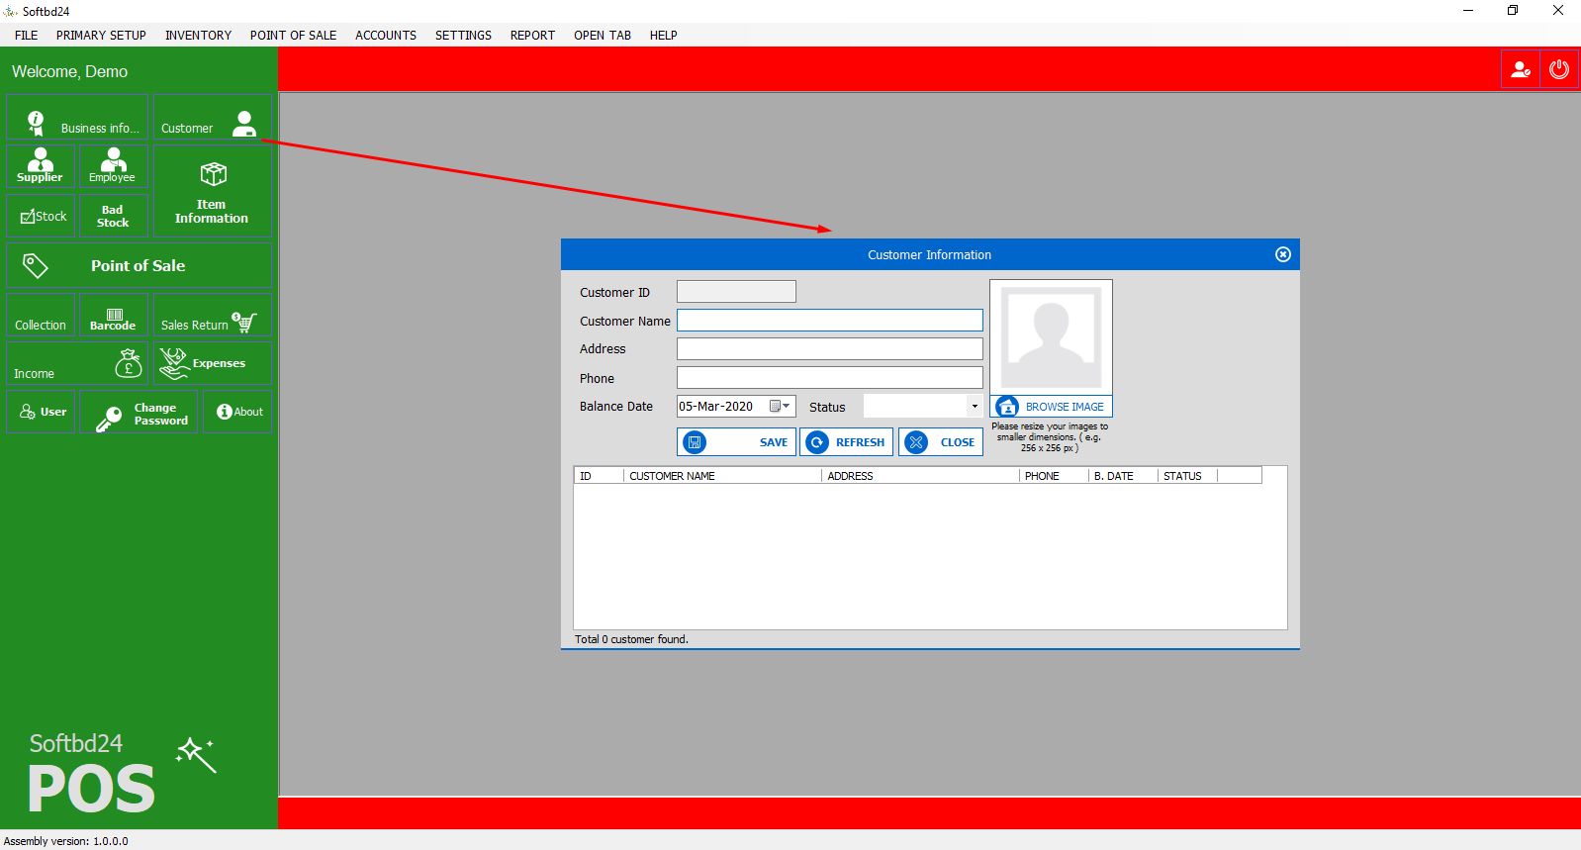Open the User management tile
Screen dimensions: 1581x850
point(41,412)
